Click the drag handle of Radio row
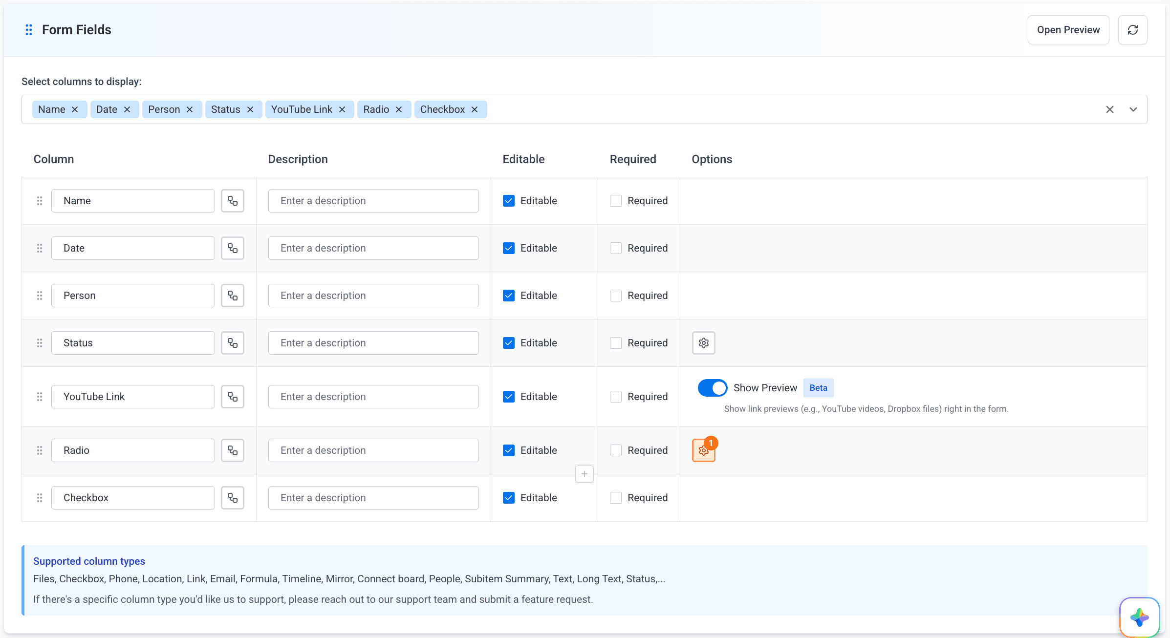 pos(40,450)
